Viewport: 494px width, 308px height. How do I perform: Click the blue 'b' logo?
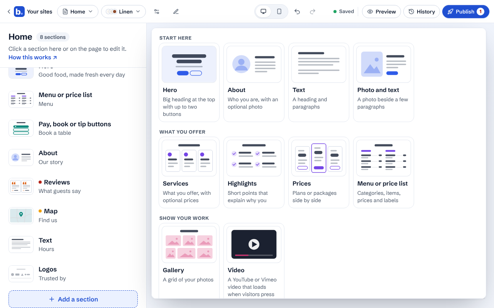19,12
